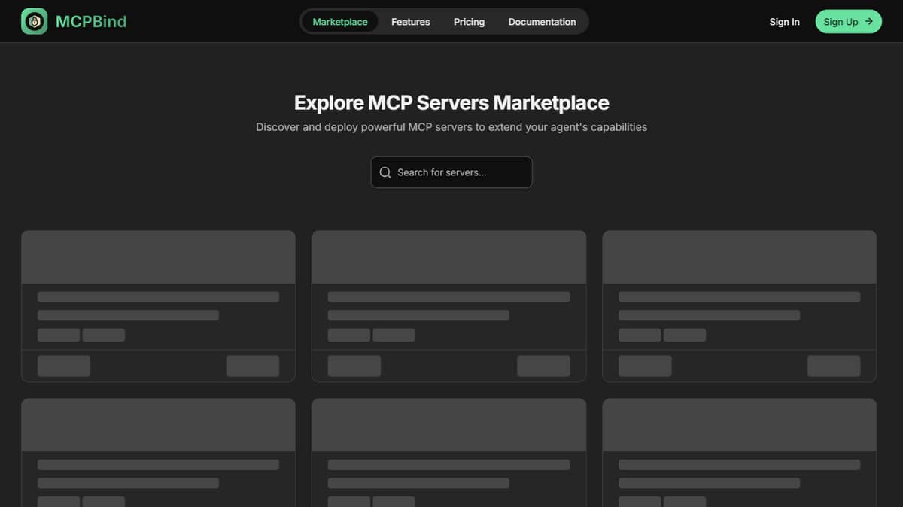Image resolution: width=903 pixels, height=507 pixels.
Task: Go to the Features page
Action: coord(411,22)
